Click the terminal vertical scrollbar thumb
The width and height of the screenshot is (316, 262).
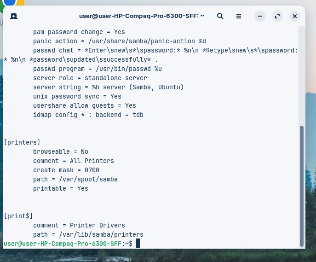click(x=302, y=184)
